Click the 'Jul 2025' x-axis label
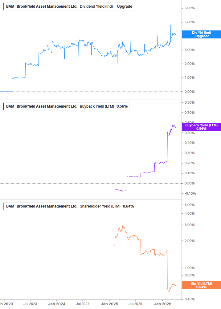The height and width of the screenshot is (309, 221). (135, 304)
